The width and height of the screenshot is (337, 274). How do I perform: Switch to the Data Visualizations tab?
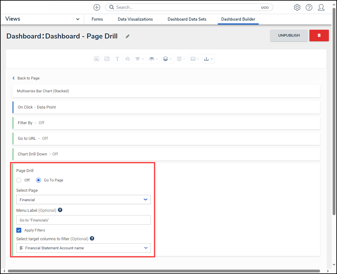point(135,19)
